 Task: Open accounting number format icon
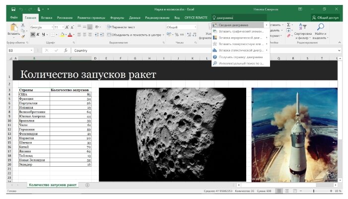pyautogui.click(x=169, y=35)
